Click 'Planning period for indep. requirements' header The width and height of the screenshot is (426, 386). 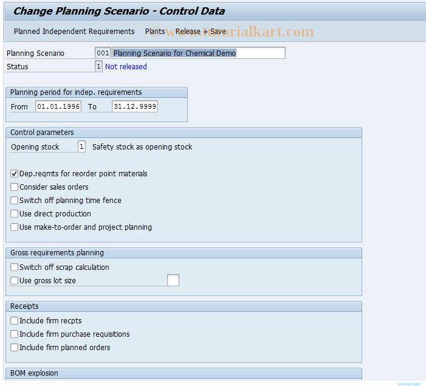(97, 92)
